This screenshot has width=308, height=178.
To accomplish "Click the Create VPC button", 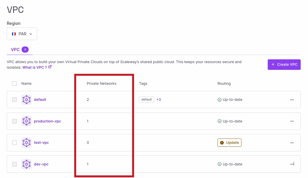I will [x=284, y=64].
